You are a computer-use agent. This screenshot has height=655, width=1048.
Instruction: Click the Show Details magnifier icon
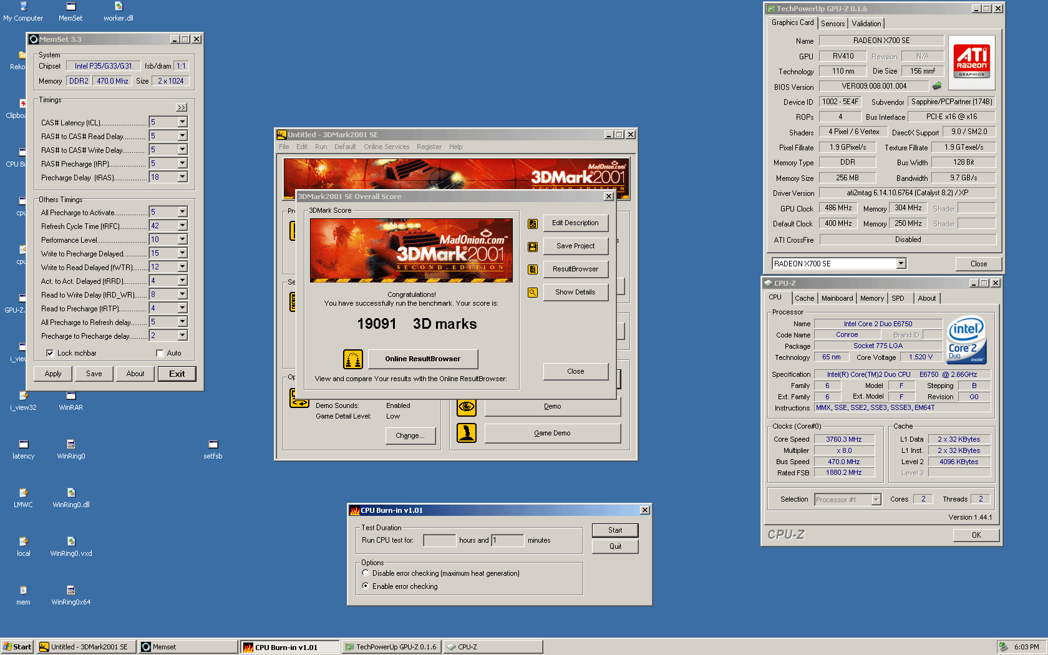click(x=533, y=293)
